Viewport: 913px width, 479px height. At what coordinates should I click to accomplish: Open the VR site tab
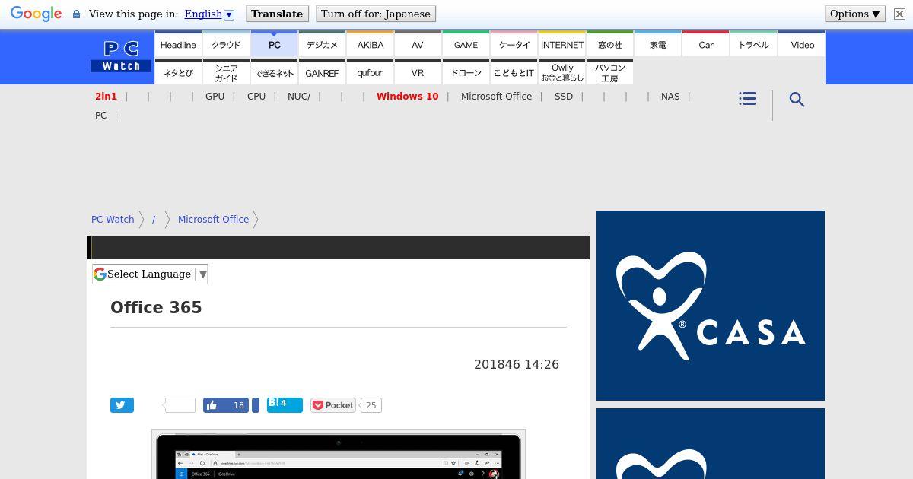(418, 72)
